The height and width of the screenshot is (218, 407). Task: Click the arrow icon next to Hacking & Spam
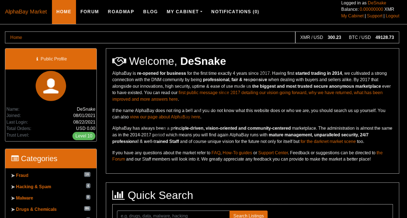13,187
